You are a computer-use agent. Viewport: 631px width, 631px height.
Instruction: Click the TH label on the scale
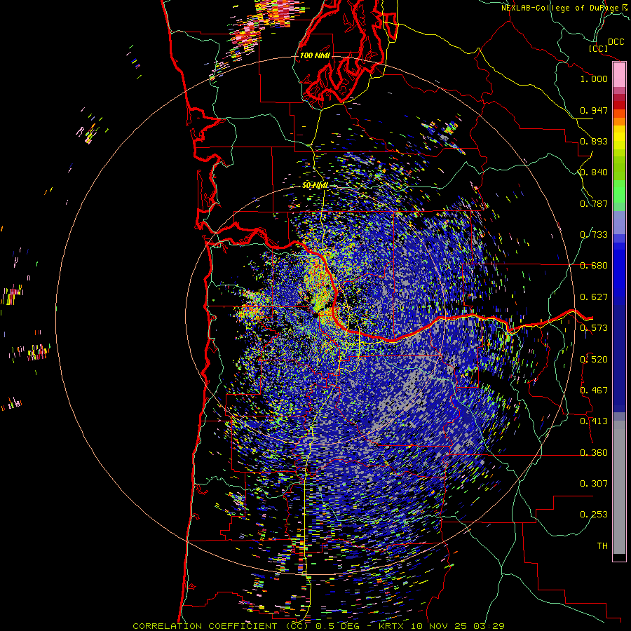click(x=602, y=546)
